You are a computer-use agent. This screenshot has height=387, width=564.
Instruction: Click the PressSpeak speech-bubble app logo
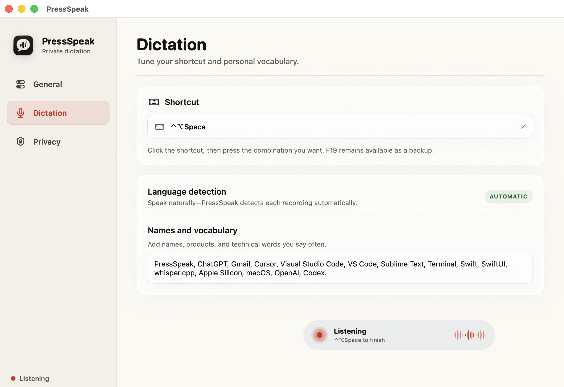[23, 45]
